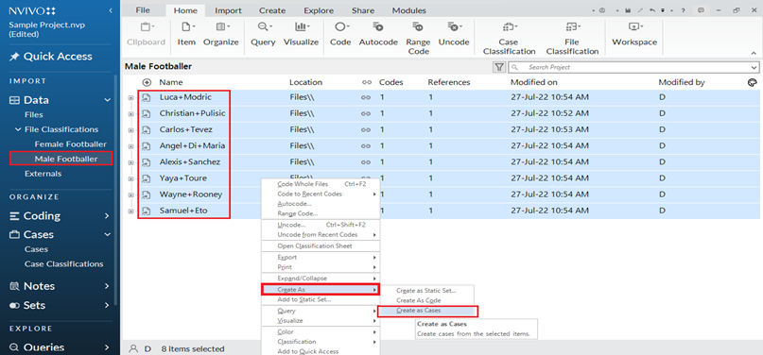Click the Uncode ribbon button
763x355 pixels.
(454, 34)
